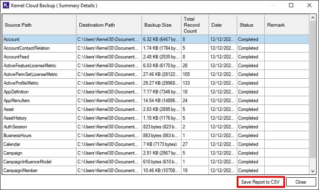Click the Kernel app icon in title bar
Screen dimensions: 319x190
(6, 5)
